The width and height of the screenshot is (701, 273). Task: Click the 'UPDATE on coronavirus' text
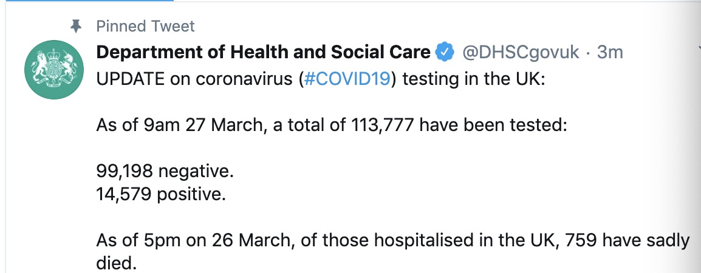(196, 79)
